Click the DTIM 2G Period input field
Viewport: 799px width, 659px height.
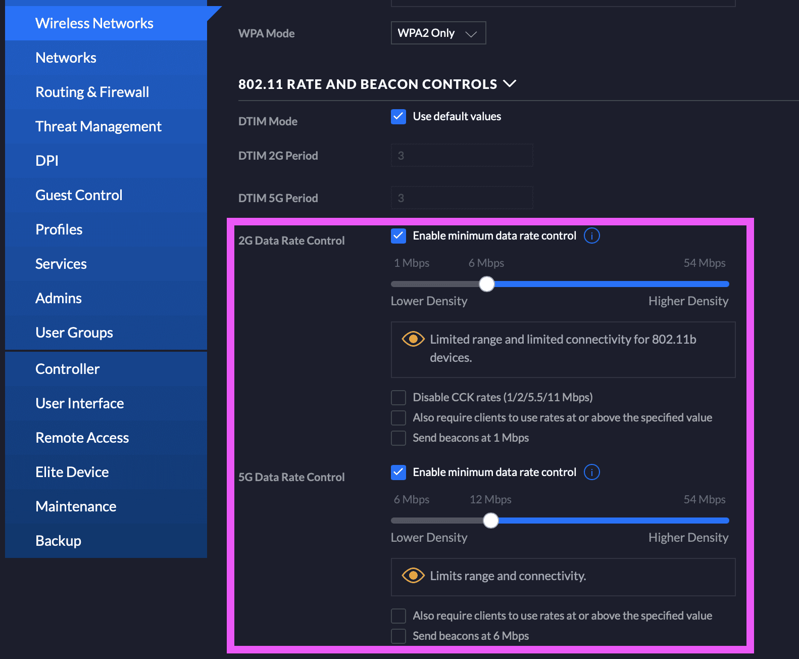pos(462,156)
